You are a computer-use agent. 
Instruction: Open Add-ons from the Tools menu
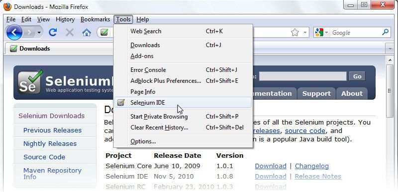click(183, 56)
